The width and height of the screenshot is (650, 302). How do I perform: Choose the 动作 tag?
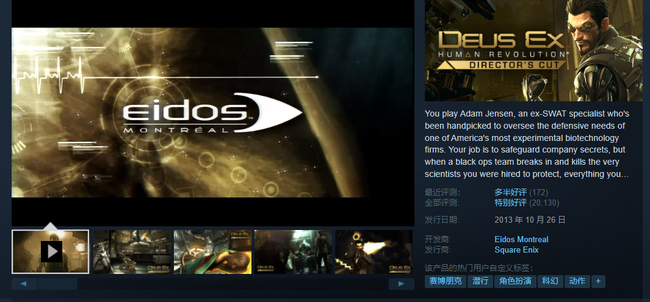click(577, 281)
